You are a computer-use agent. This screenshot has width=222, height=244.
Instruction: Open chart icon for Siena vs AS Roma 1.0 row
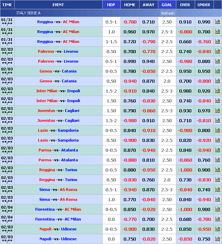point(217,199)
